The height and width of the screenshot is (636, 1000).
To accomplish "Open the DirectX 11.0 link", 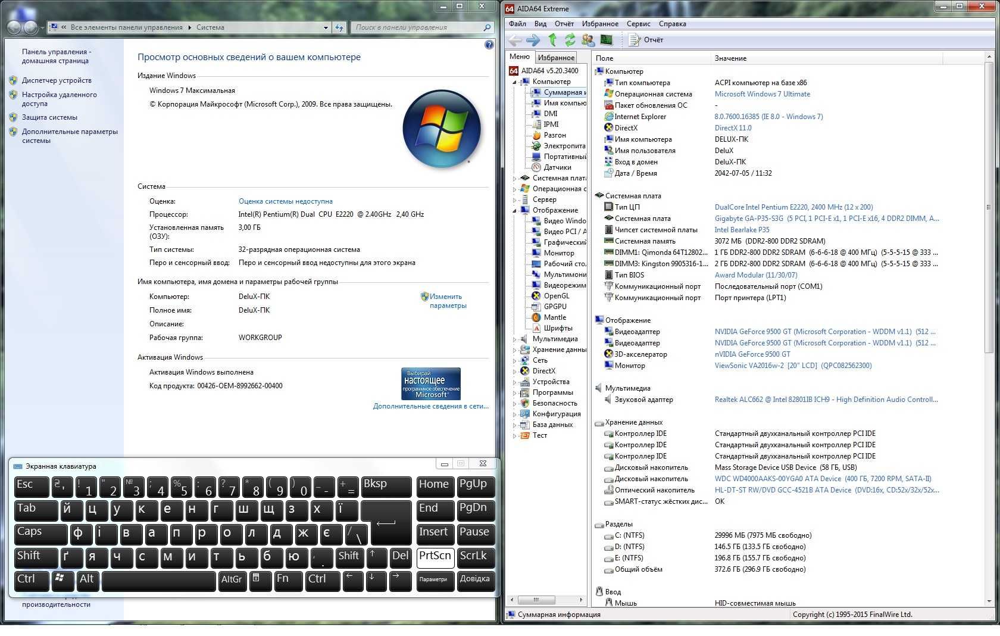I will coord(733,128).
